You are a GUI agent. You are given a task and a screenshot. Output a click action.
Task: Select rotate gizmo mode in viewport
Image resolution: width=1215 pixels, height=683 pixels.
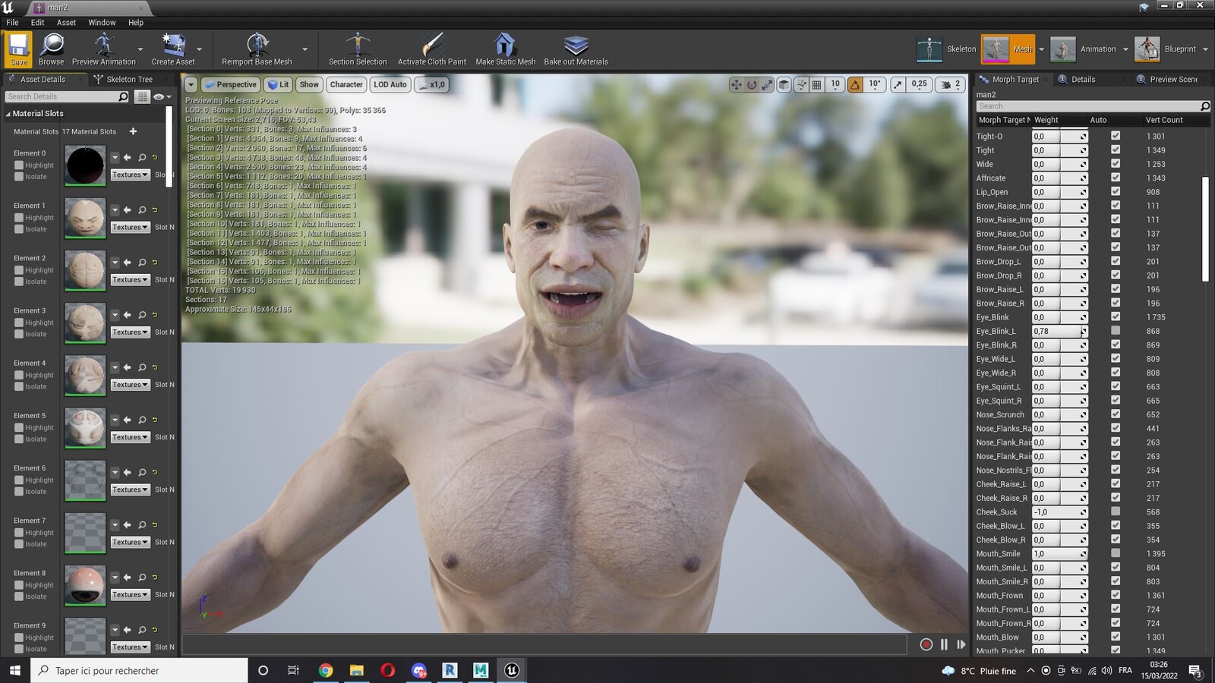point(751,84)
